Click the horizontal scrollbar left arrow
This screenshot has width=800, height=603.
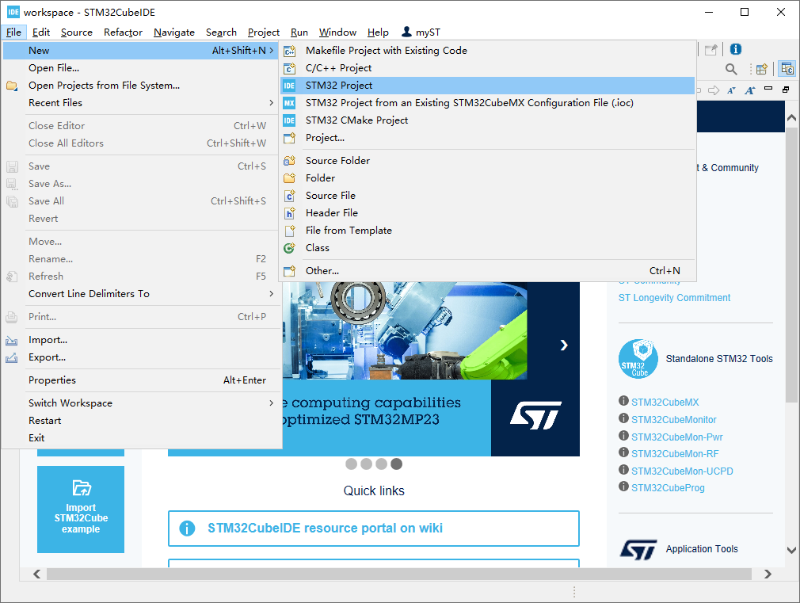(36, 574)
